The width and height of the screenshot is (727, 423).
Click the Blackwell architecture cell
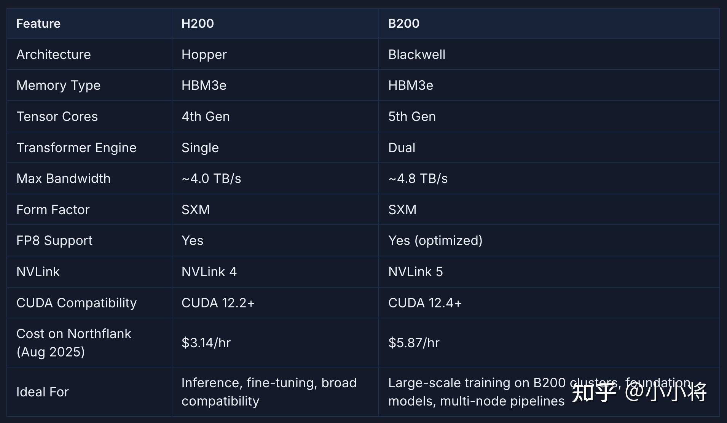pos(416,54)
